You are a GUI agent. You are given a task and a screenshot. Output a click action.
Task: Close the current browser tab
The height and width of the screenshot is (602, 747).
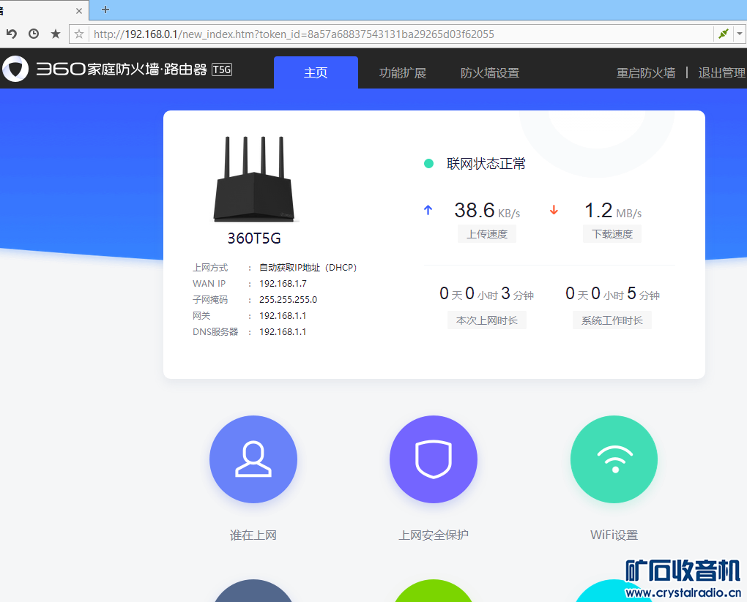coord(79,10)
